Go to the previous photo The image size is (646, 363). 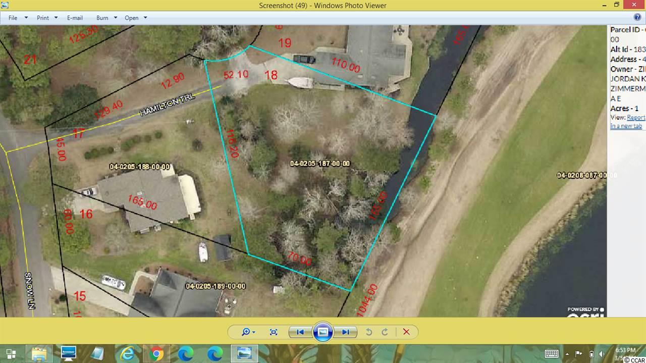(x=300, y=332)
